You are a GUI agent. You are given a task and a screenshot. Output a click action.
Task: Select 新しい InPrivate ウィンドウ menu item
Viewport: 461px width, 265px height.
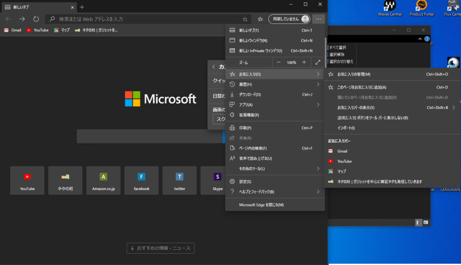275,50
